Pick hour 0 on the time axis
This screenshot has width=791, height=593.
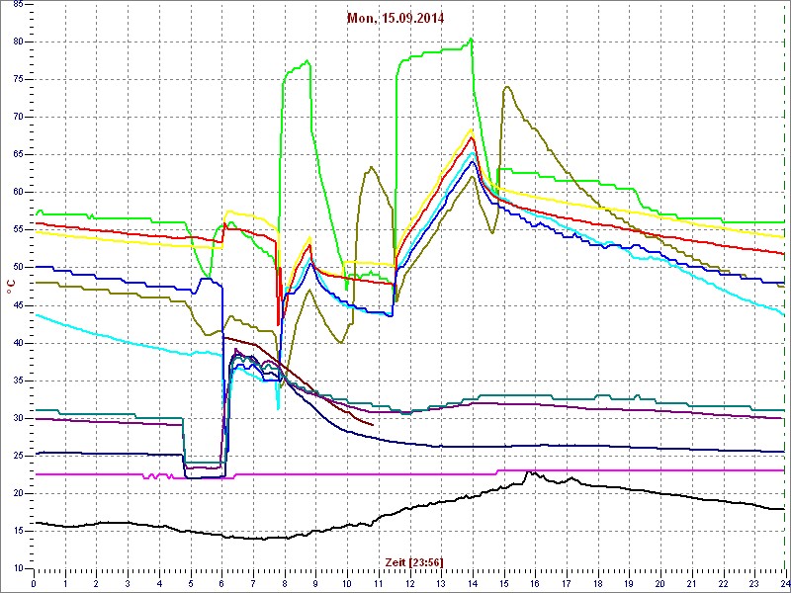[x=34, y=583]
